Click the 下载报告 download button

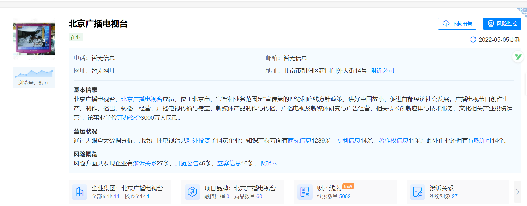pyautogui.click(x=457, y=24)
